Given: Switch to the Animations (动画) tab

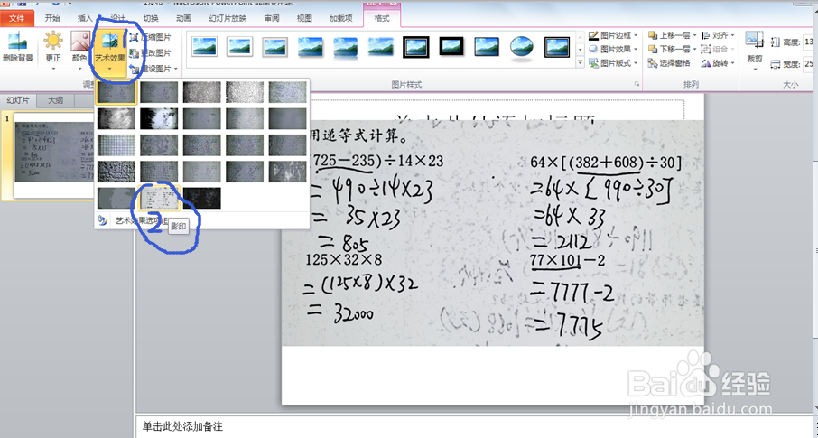Looking at the screenshot, I should 183,18.
